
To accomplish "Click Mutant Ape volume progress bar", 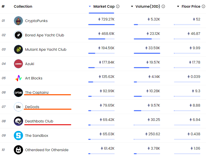I will (147, 53).
